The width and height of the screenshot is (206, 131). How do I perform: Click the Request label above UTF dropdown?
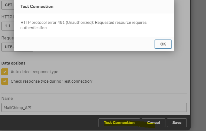pos(7,38)
